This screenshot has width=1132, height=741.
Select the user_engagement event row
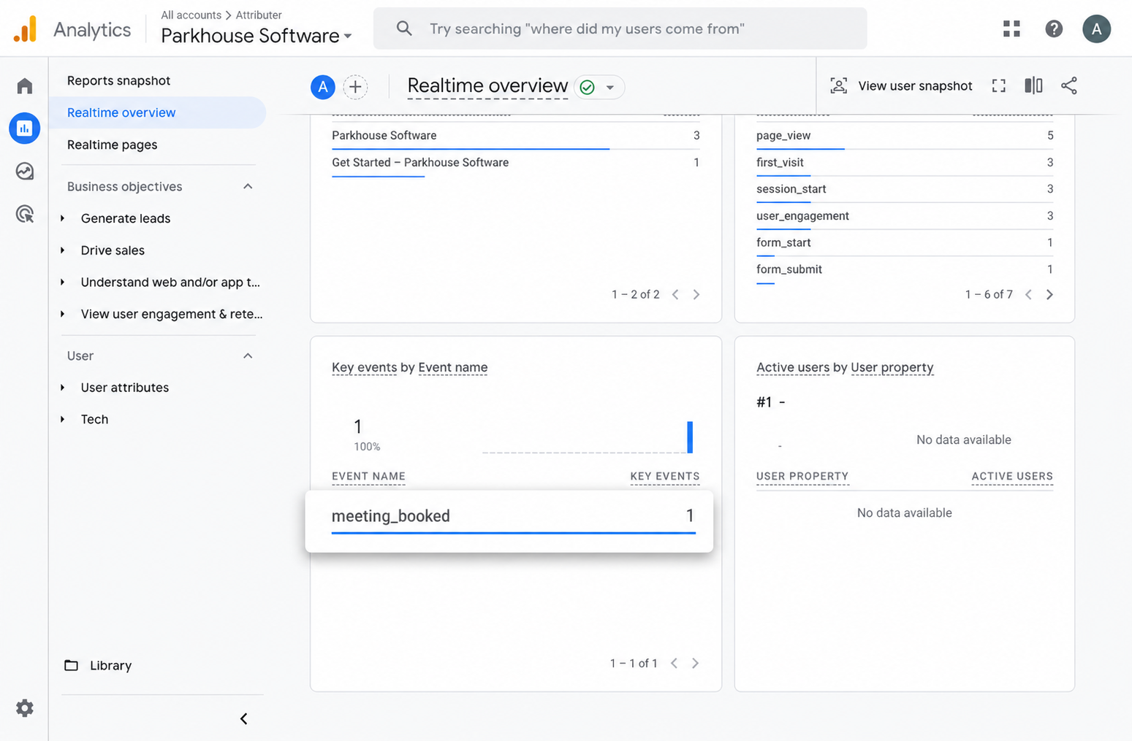(x=905, y=216)
